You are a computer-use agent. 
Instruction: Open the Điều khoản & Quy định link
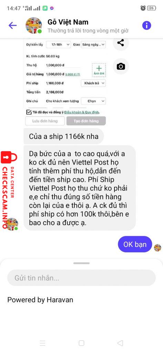click(x=82, y=112)
